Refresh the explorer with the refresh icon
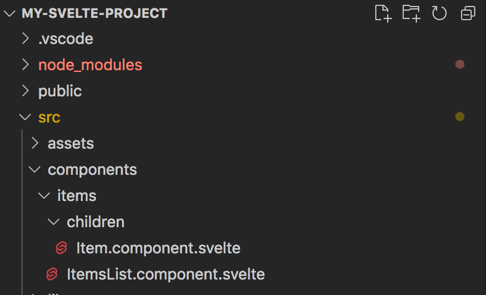 (439, 13)
